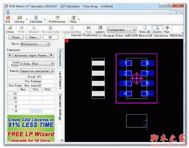Click the magenta origin crosshair marker
The image size is (189, 148).
(x=137, y=78)
